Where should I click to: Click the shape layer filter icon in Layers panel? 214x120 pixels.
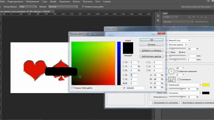[202, 17]
